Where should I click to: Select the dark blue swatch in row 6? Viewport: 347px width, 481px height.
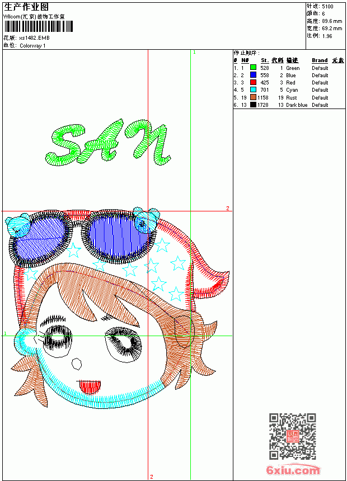point(253,105)
